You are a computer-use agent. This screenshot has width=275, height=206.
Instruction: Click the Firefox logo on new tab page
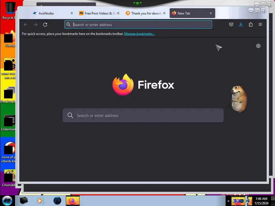click(x=143, y=84)
